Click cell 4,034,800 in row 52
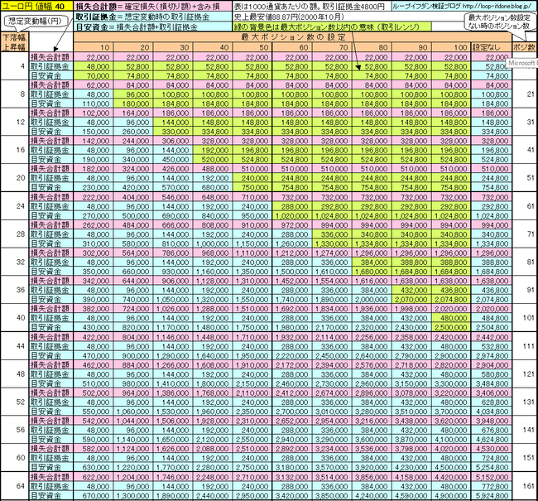 492,412
